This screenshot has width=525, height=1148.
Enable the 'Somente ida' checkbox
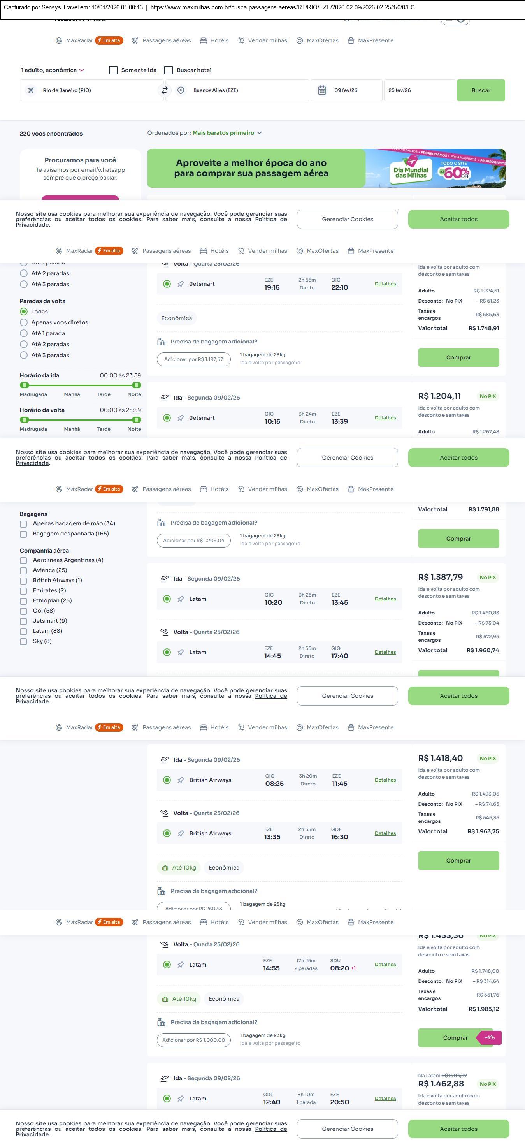(113, 70)
